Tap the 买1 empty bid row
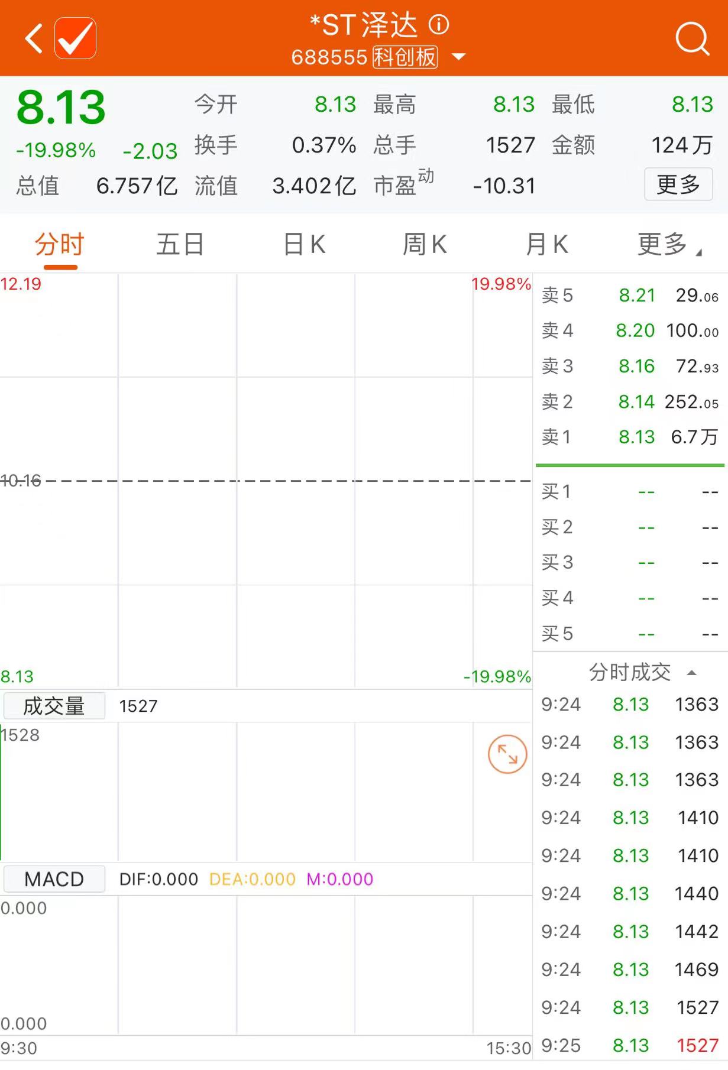Viewport: 728px width, 1070px height. 630,491
